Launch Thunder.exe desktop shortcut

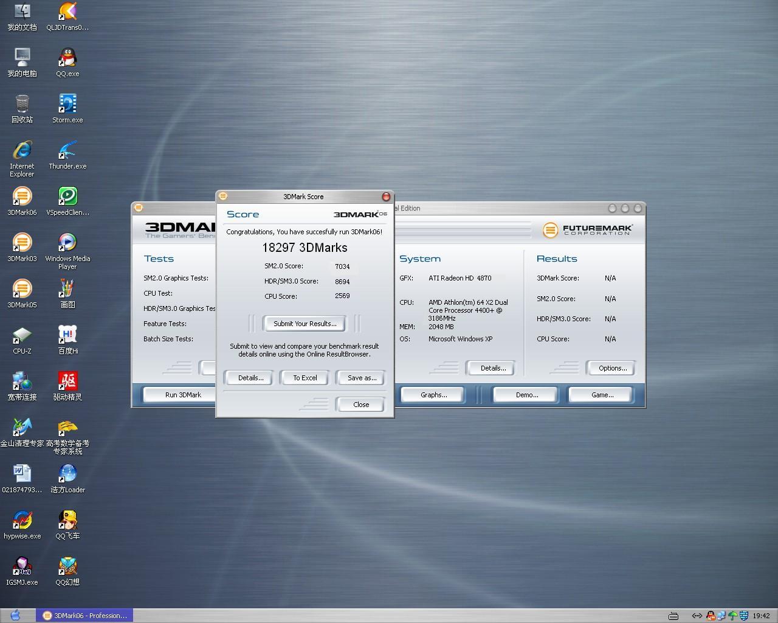tap(67, 155)
